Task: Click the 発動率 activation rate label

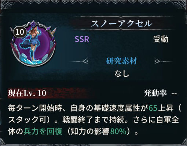Action: coord(155,93)
